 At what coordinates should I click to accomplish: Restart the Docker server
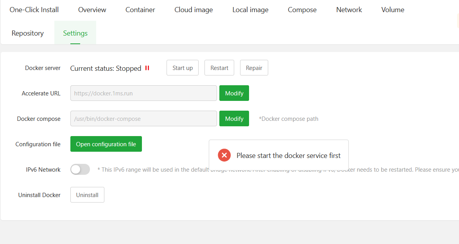[x=219, y=68]
